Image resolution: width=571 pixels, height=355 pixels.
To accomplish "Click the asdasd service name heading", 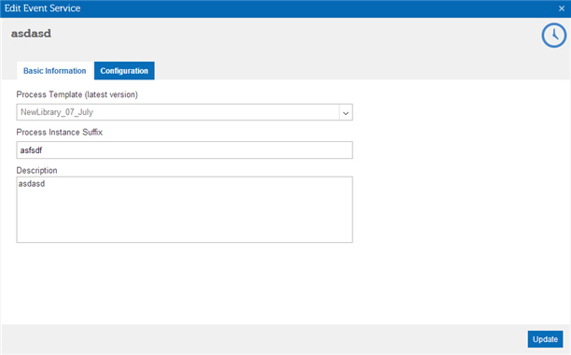I will 31,34.
